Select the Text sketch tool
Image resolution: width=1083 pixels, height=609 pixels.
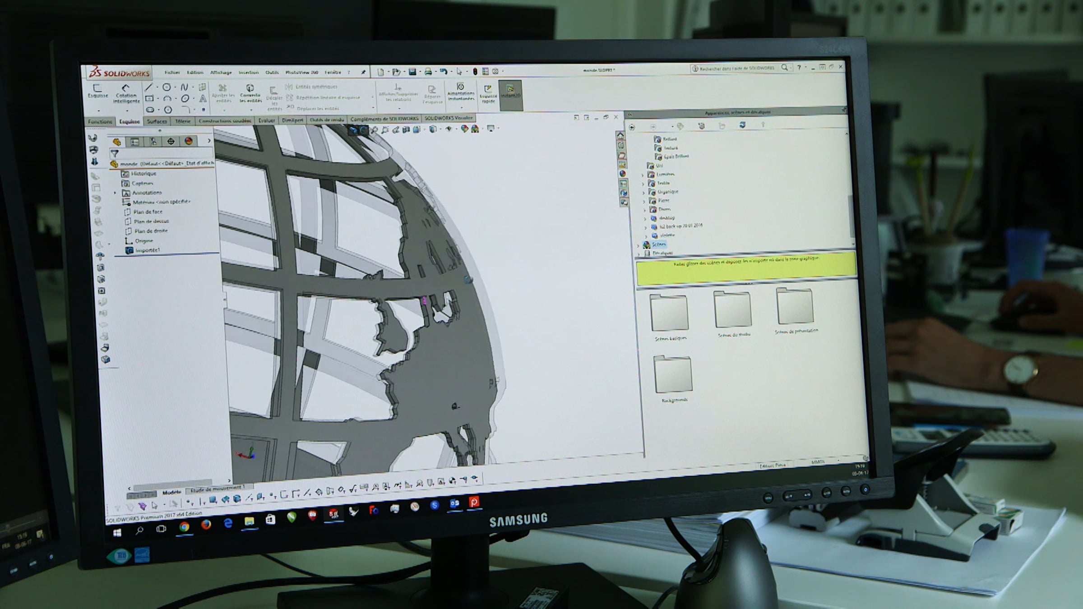203,98
